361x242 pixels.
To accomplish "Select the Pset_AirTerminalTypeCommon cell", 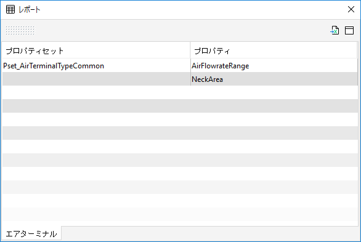I will point(96,66).
